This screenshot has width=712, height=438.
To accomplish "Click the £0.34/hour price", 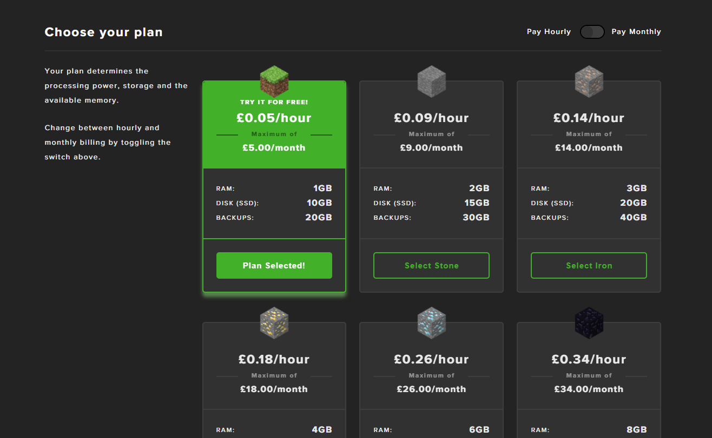I will pos(589,359).
